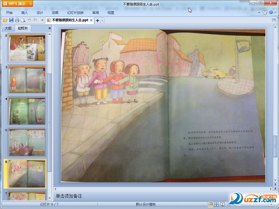Start slideshow from status bar icon
The image size is (279, 209).
pyautogui.click(x=222, y=204)
